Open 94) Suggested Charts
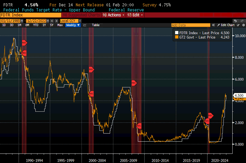 pos(81,15)
